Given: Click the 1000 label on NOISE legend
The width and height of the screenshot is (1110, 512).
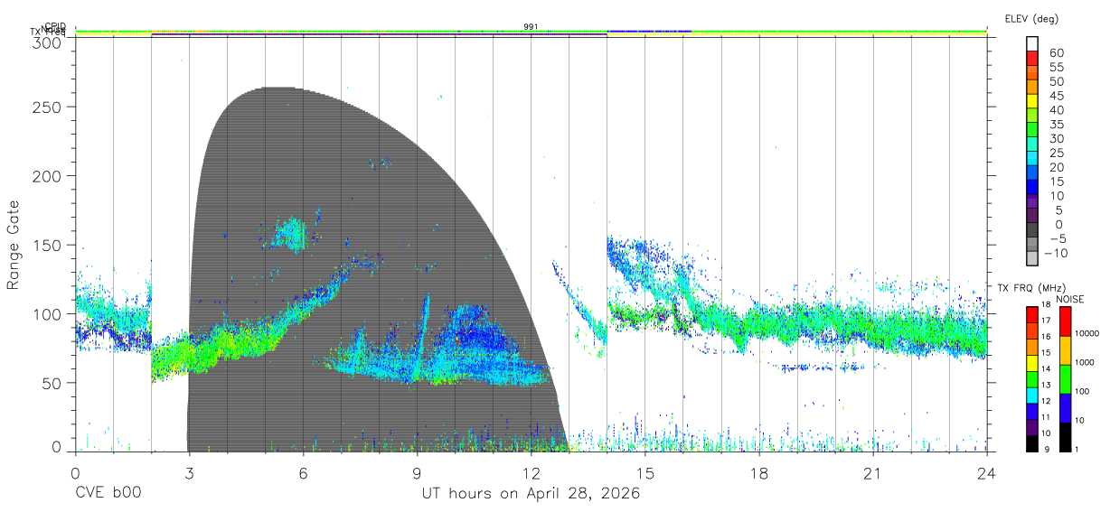Looking at the screenshot, I should [1083, 362].
